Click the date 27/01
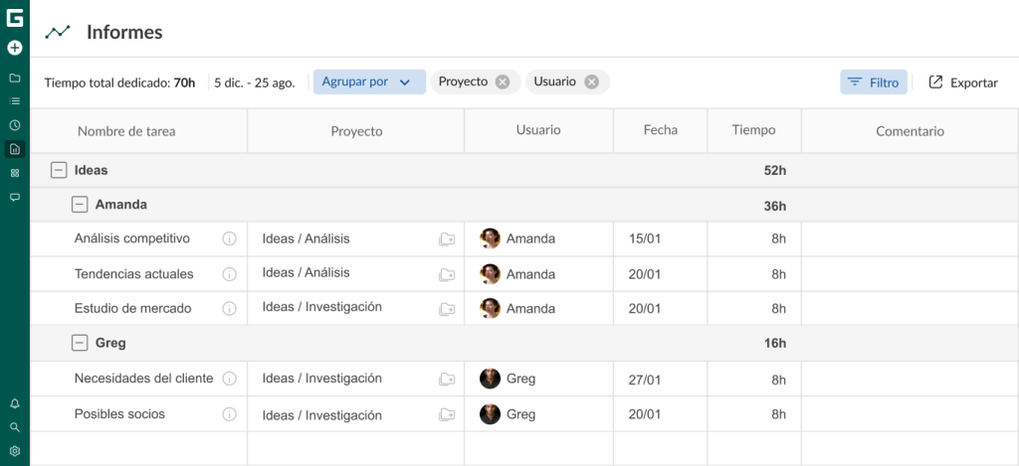The width and height of the screenshot is (1019, 466). 645,380
